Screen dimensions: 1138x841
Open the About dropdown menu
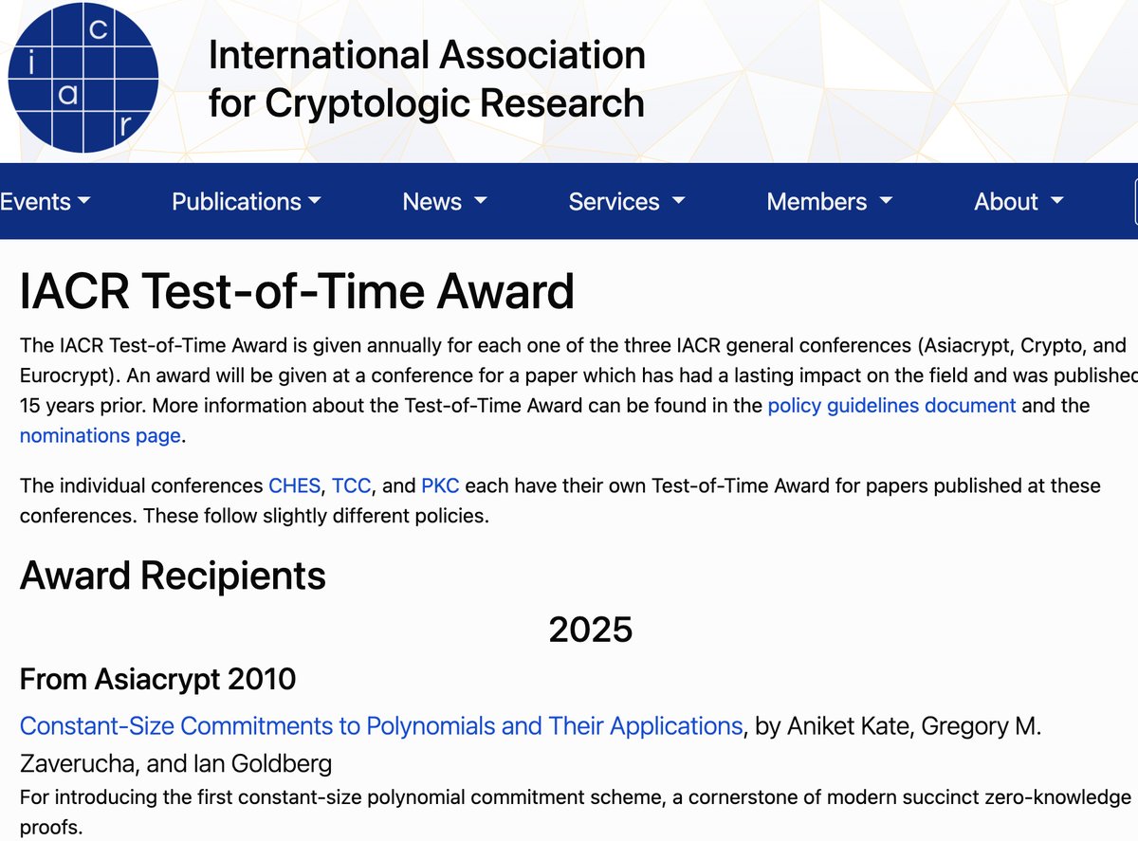click(1019, 201)
